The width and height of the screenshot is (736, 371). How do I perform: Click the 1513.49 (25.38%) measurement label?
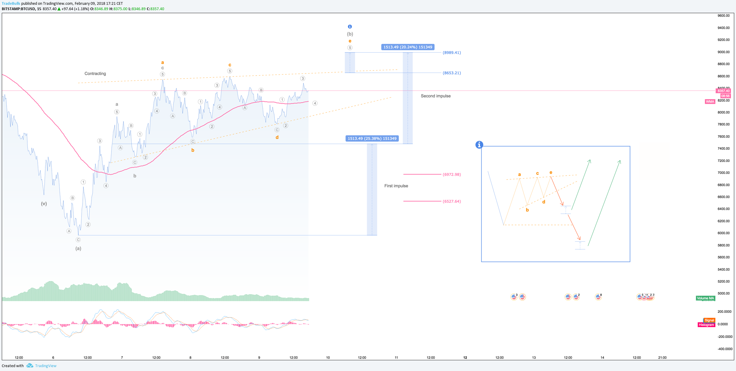(x=372, y=138)
